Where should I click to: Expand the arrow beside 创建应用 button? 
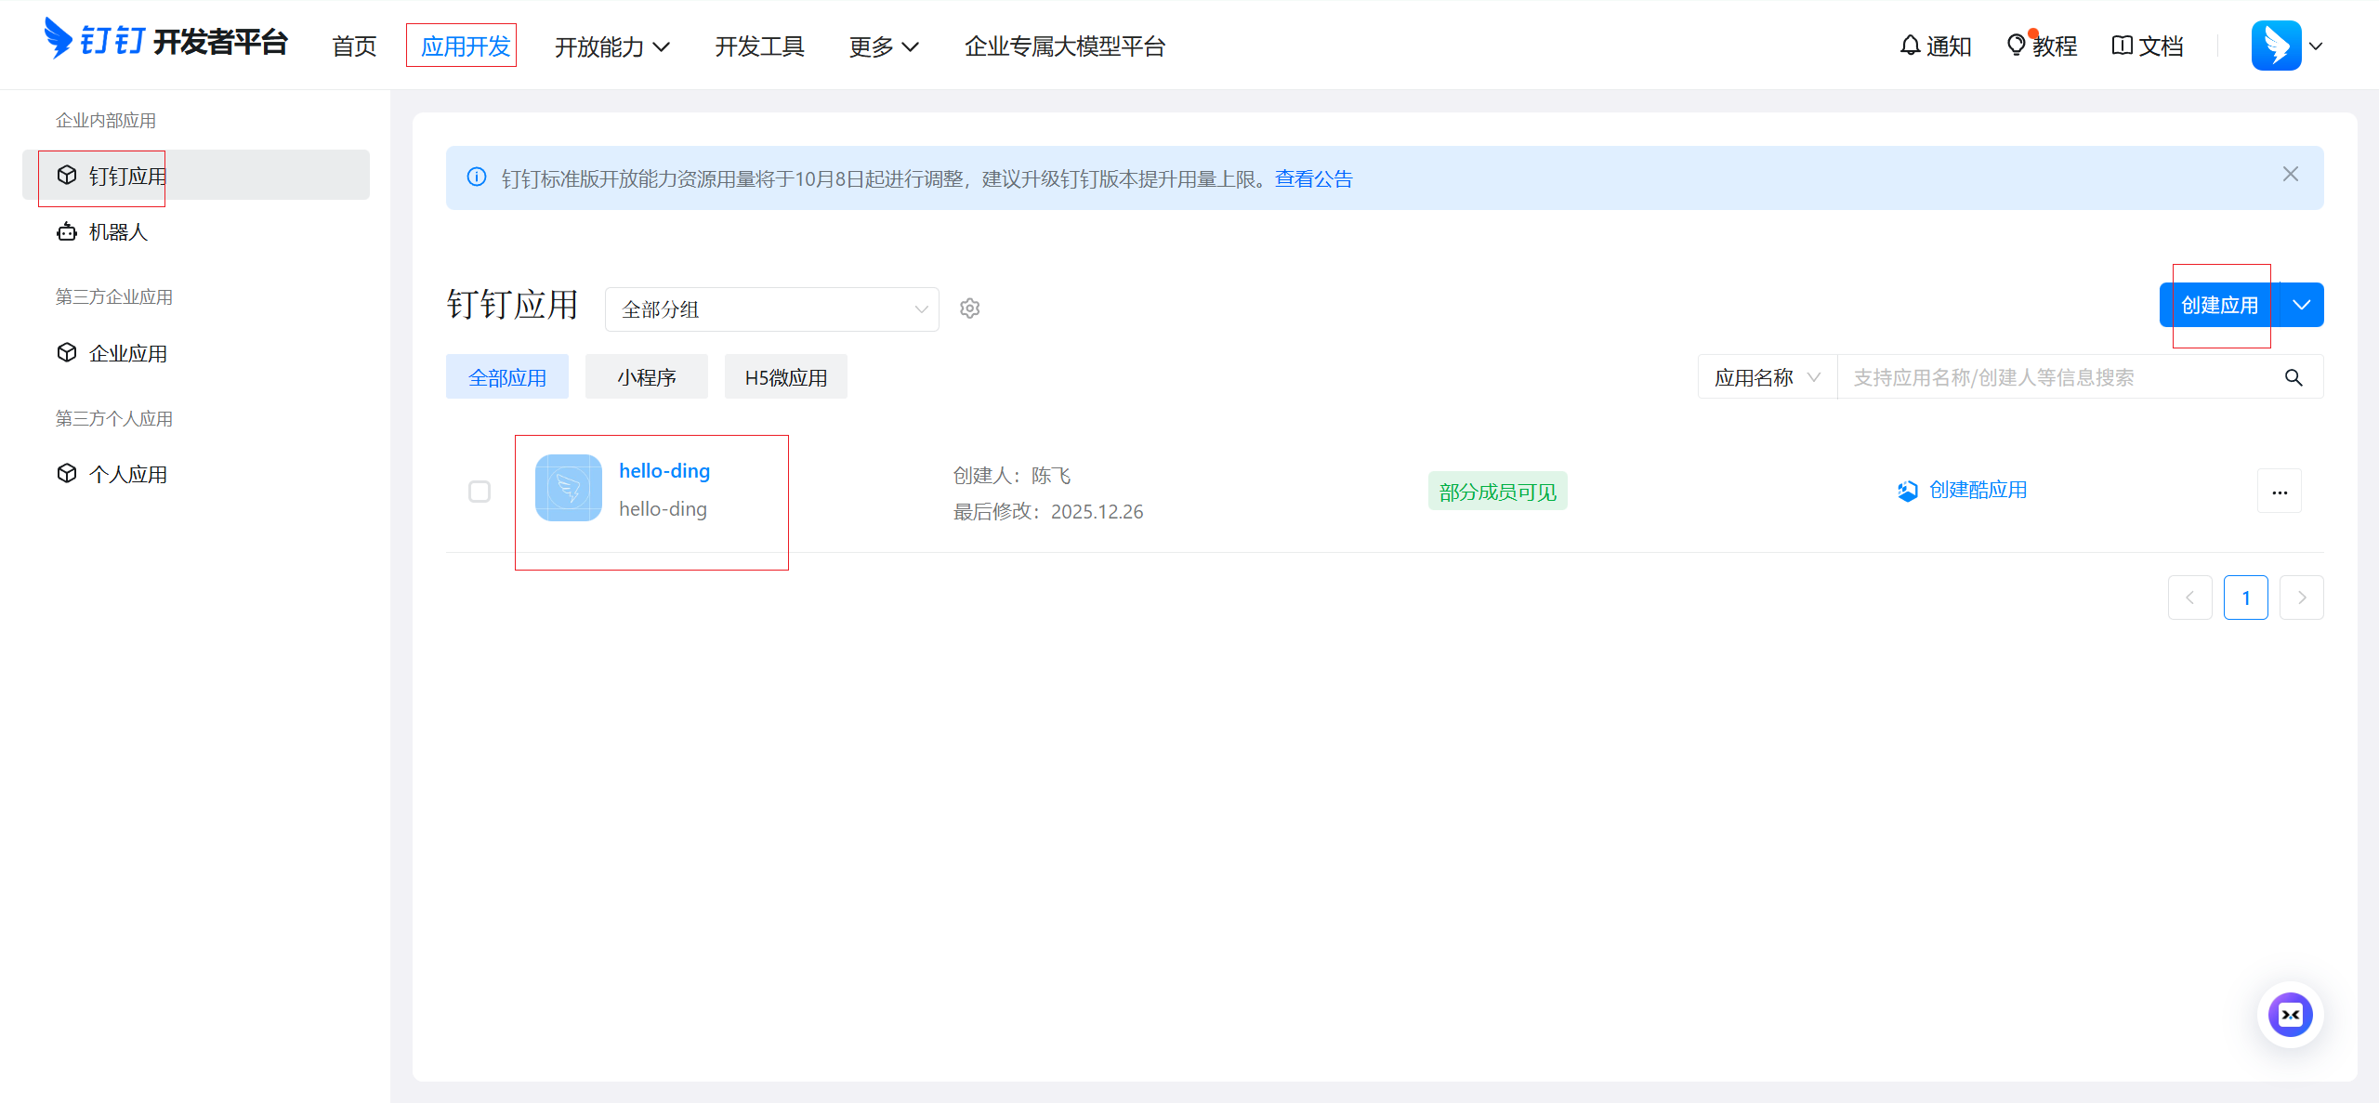[x=2301, y=305]
